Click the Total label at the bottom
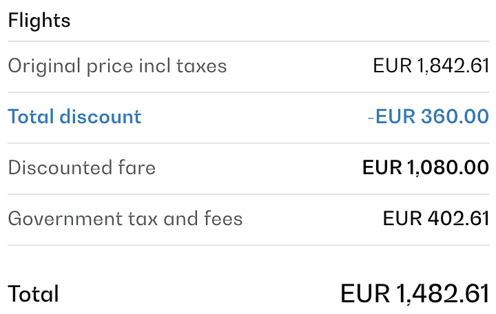 click(33, 294)
